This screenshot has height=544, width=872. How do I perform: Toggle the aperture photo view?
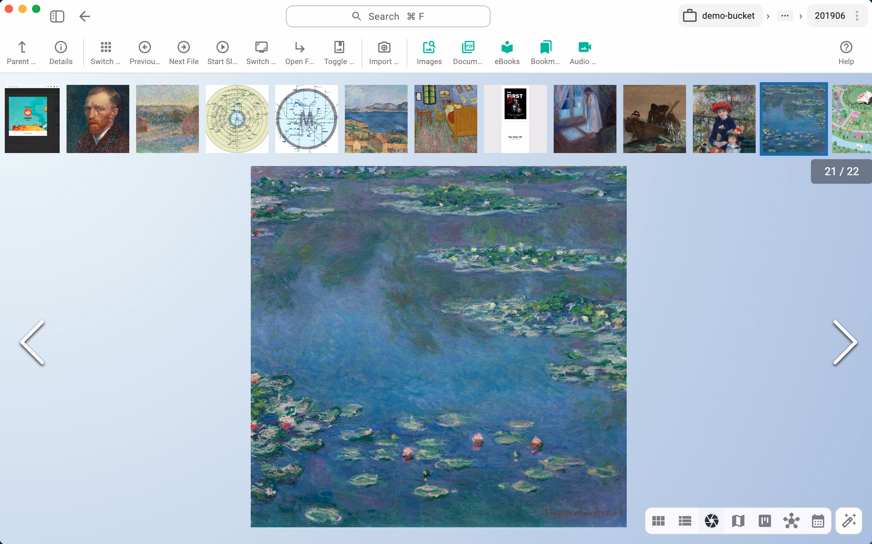(711, 520)
